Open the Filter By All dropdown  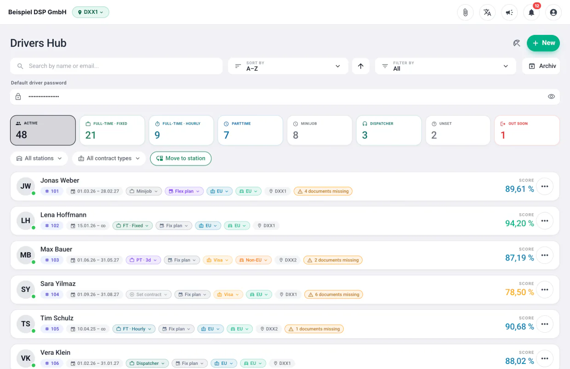pyautogui.click(x=445, y=66)
